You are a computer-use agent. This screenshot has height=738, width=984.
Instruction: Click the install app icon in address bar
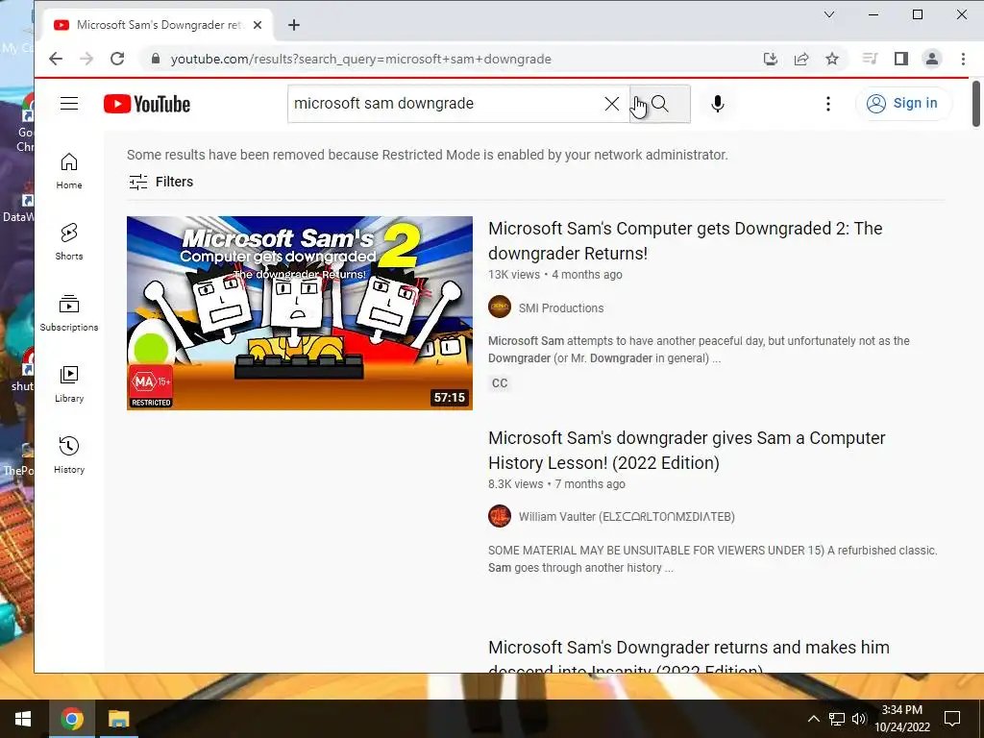coord(771,59)
